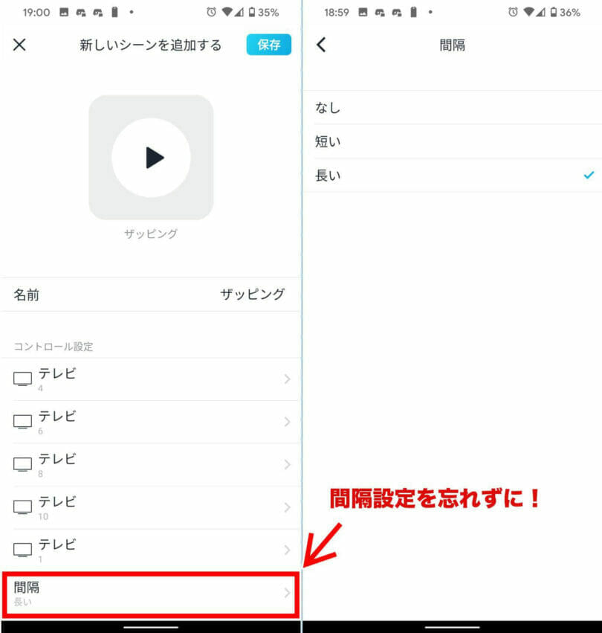Screen dimensions: 602x633
Task: Save the scene with 保存 button
Action: click(269, 45)
